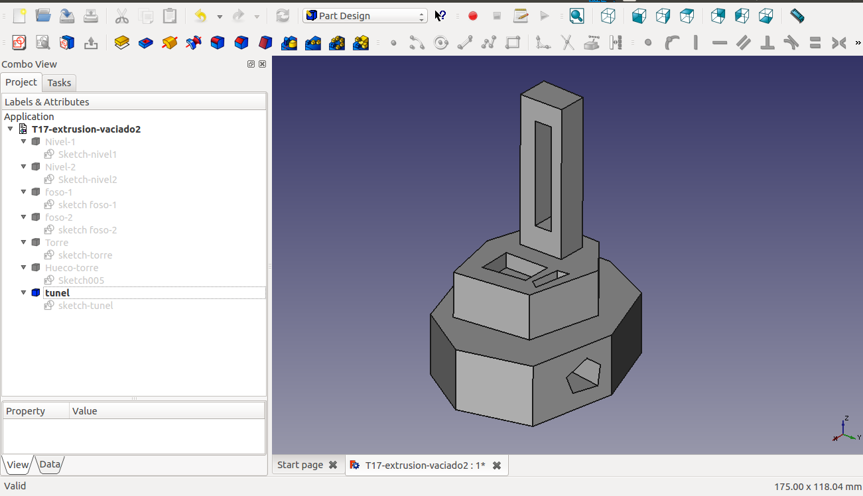The height and width of the screenshot is (496, 863).
Task: Open the undo history dropdown arrow
Action: click(x=220, y=17)
